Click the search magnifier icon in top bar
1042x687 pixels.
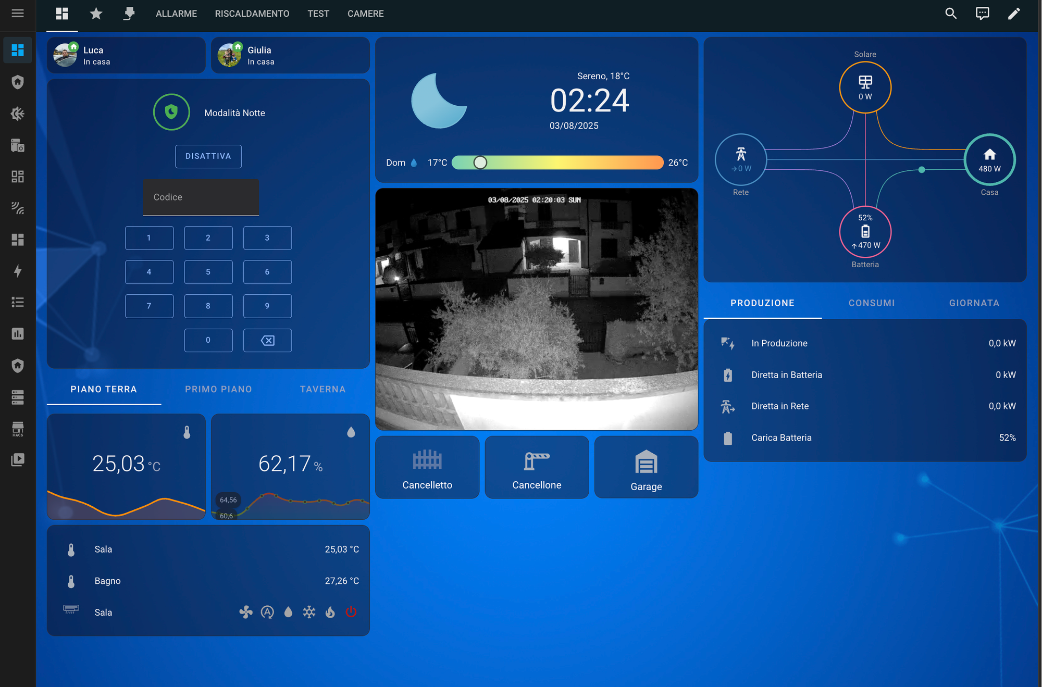click(951, 14)
